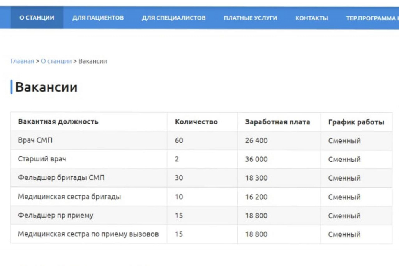Select salary value 36 000 cell
Image resolution: width=399 pixels, height=266 pixels.
click(x=256, y=159)
